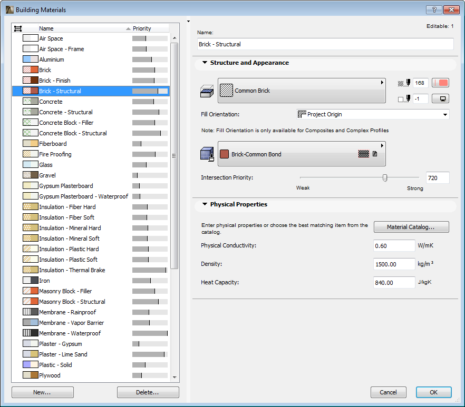This screenshot has width=465, height=407.
Task: Collapse the Structure and Appearance section
Action: [205, 63]
